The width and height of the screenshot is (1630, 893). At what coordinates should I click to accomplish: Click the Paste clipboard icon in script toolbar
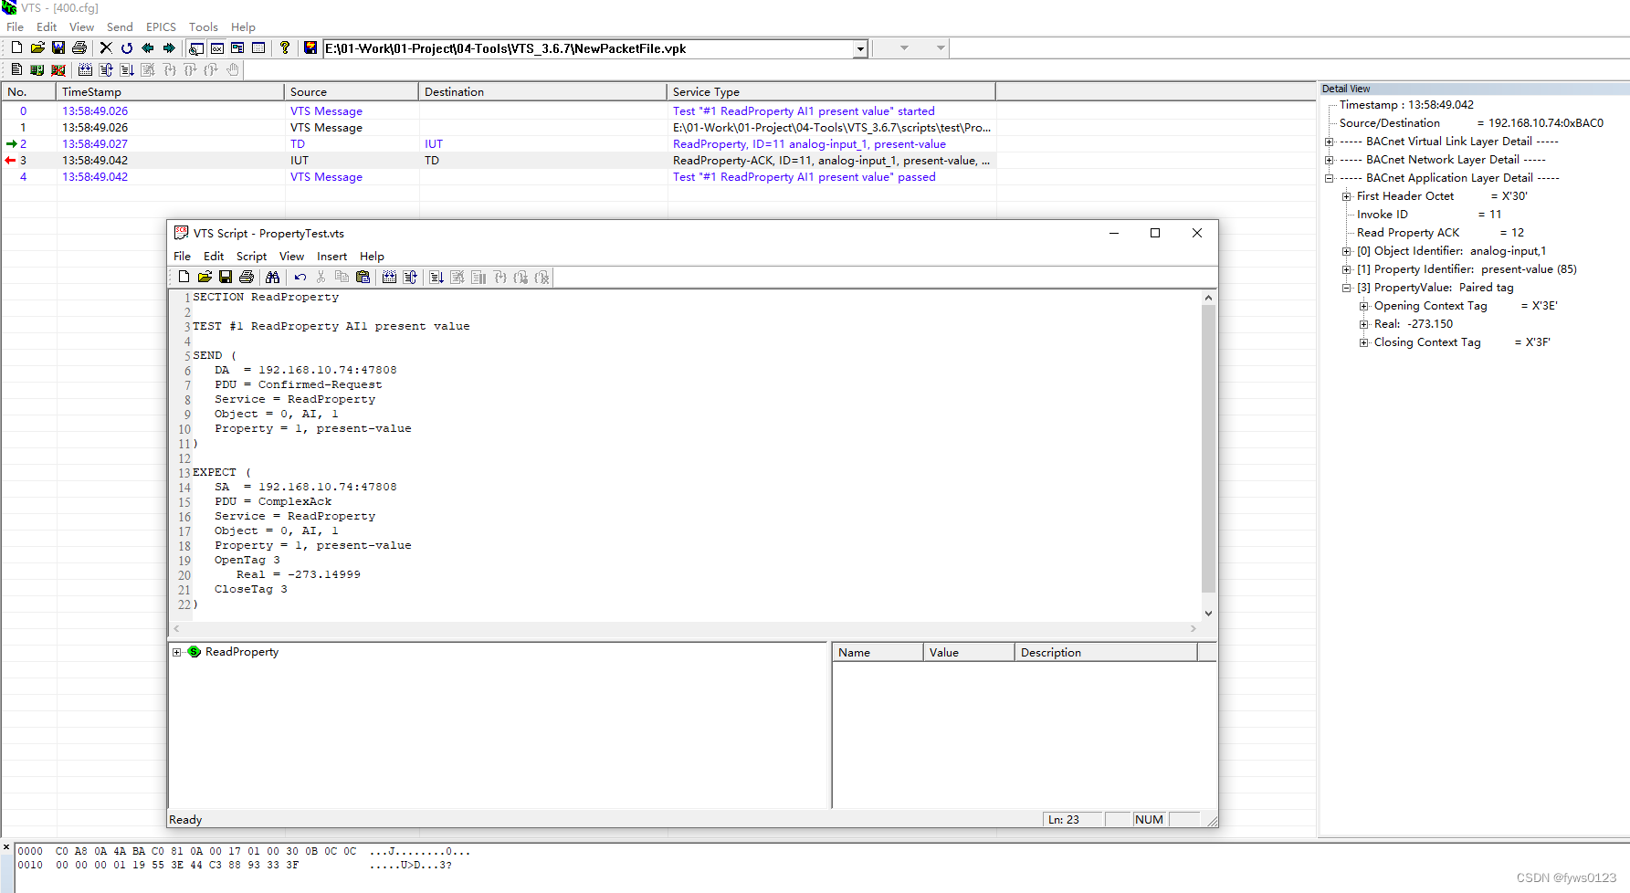(x=363, y=277)
